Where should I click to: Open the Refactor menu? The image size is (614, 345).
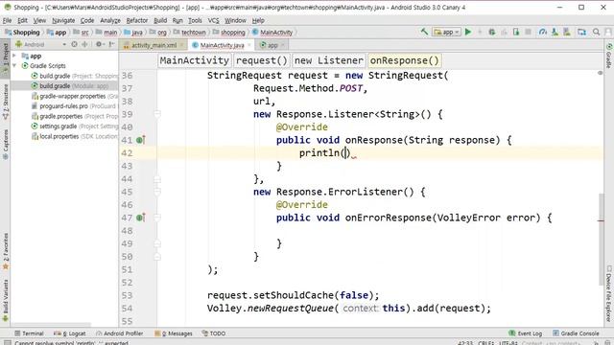point(136,20)
